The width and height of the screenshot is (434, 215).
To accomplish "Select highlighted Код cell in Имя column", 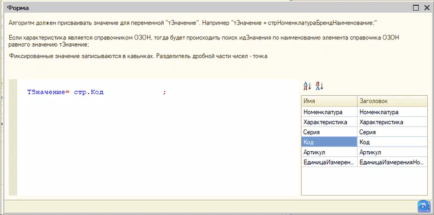I will 329,142.
